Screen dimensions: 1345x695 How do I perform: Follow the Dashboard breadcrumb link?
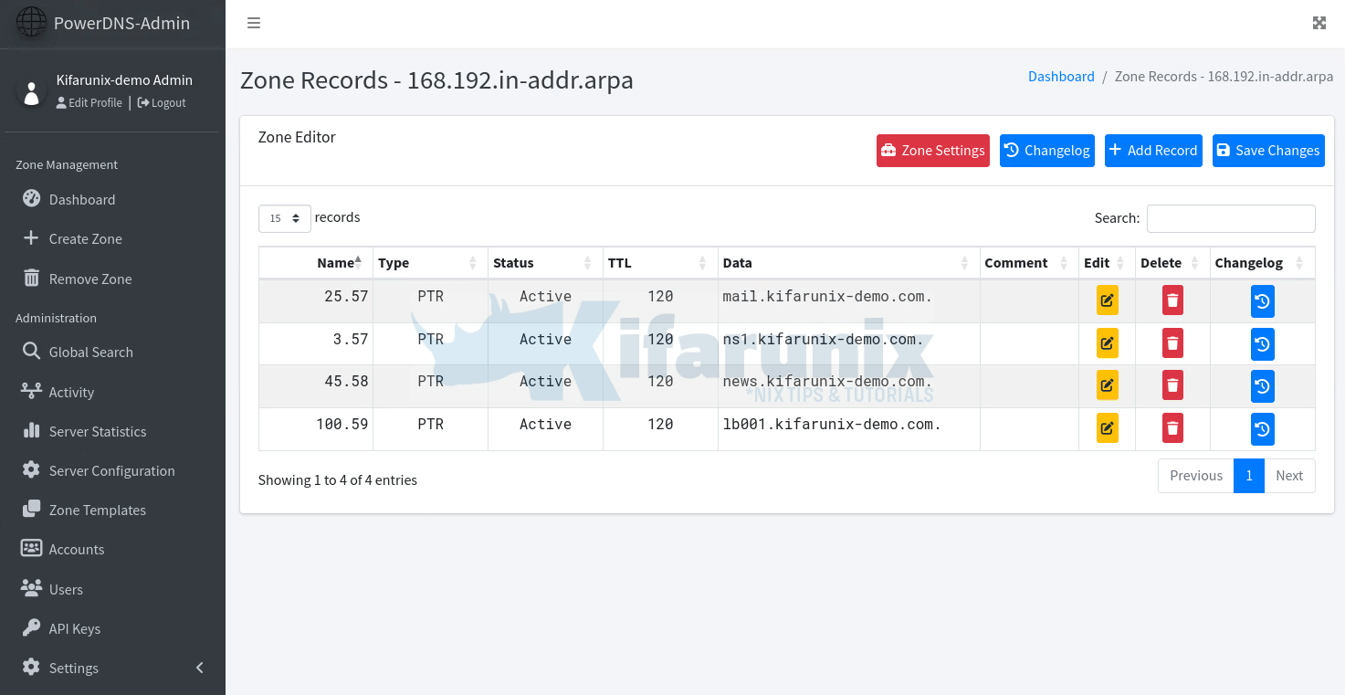coord(1061,77)
